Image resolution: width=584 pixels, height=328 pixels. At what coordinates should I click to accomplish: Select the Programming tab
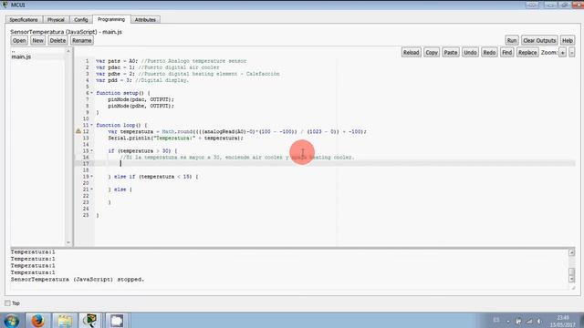click(111, 19)
